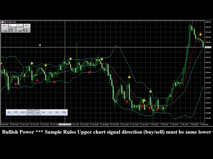Image resolution: width=213 pixels, height=159 pixels.
Task: Click the BUY button in one-click trading panel
Action: coord(27,26)
